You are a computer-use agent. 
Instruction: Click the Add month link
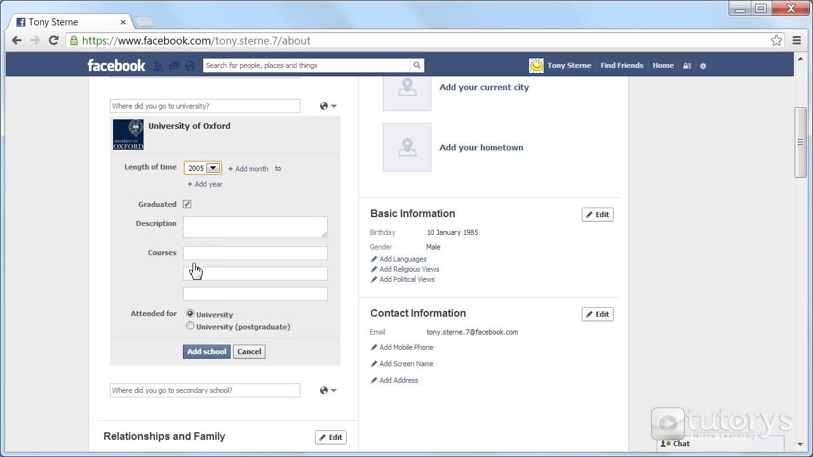coord(248,169)
